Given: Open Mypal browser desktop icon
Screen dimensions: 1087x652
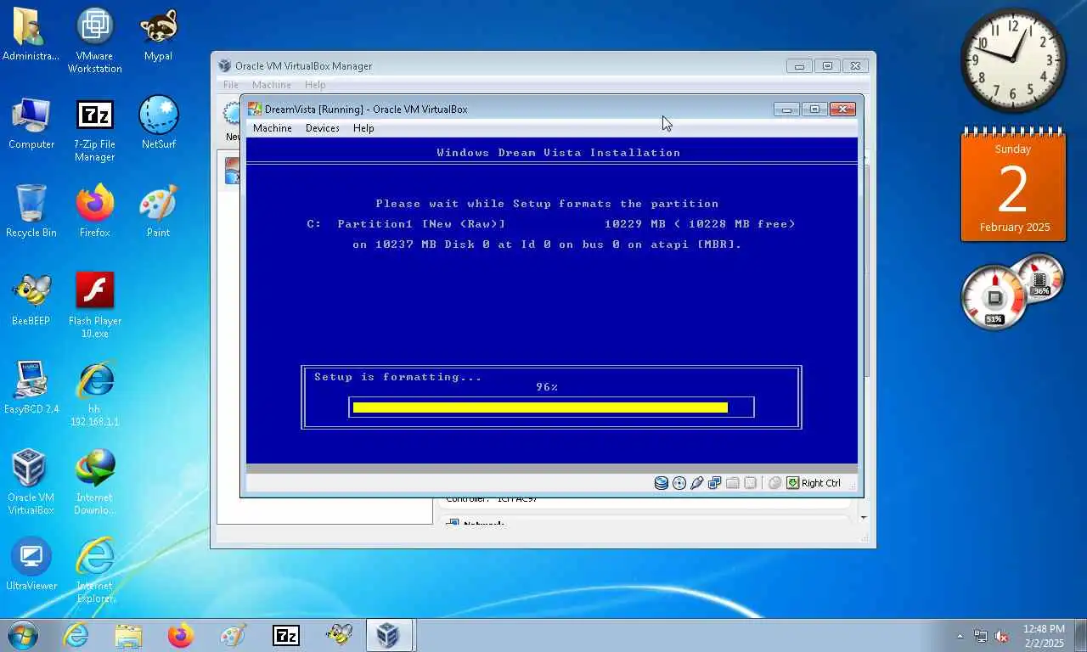Looking at the screenshot, I should pos(158,35).
